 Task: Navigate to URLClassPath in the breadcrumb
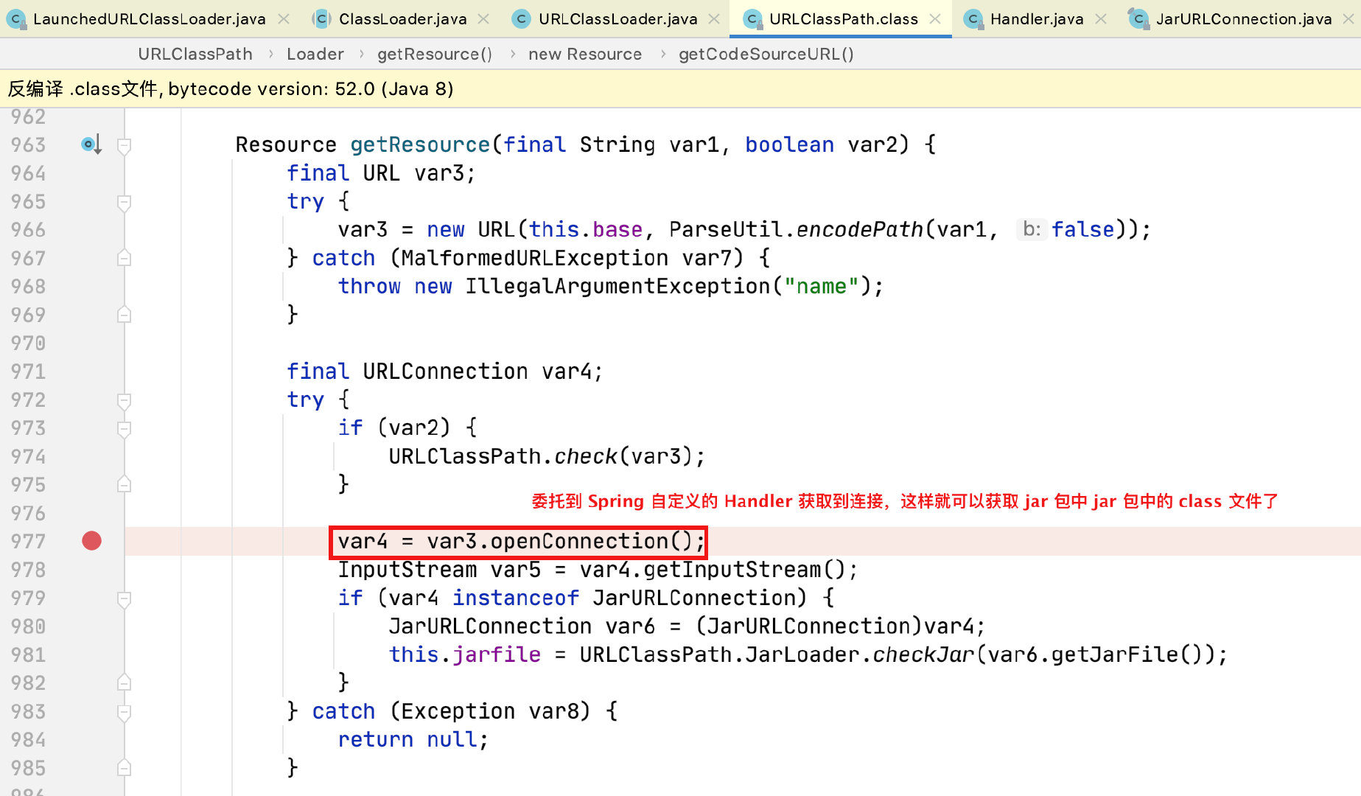195,55
